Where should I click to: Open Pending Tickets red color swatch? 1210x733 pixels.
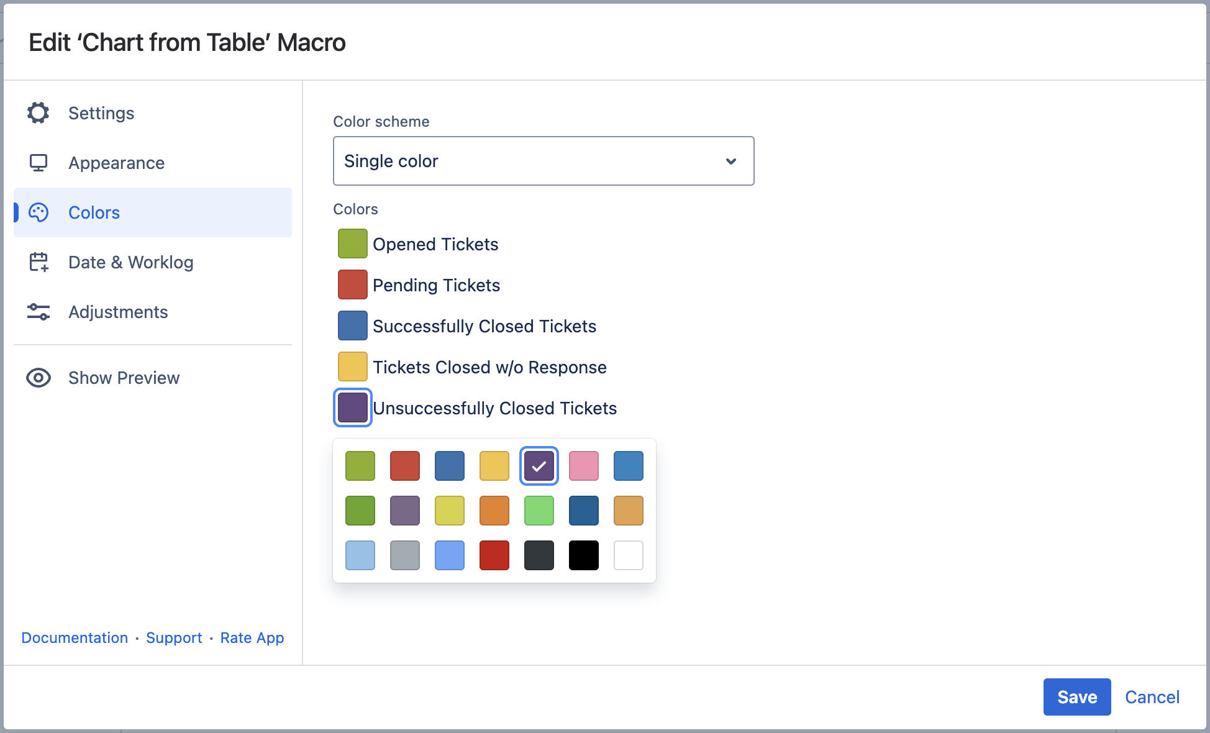[352, 285]
